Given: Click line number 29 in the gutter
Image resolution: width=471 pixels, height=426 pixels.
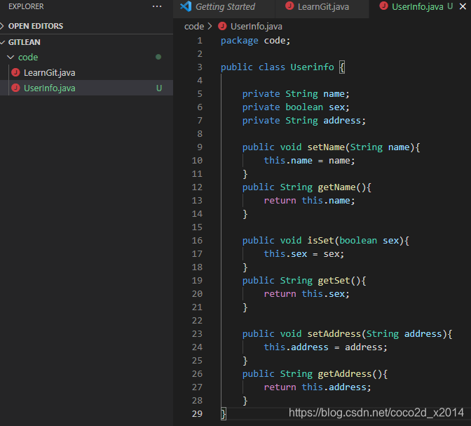Looking at the screenshot, I should pos(197,413).
